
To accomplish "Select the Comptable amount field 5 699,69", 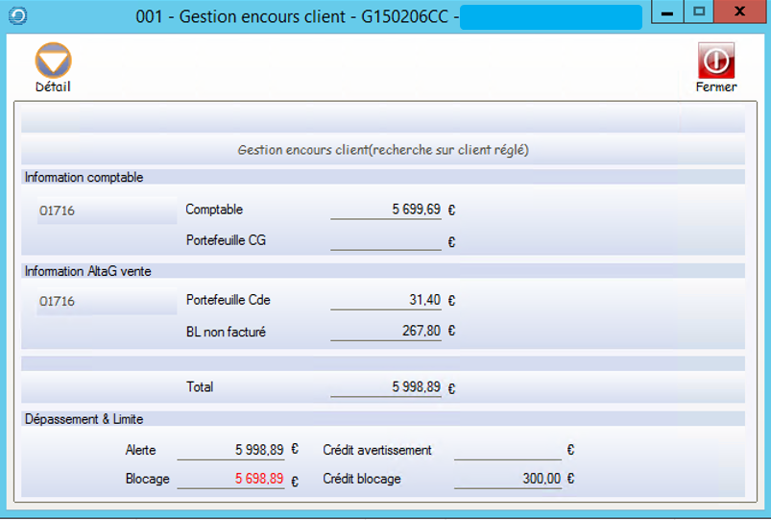I will click(x=386, y=210).
